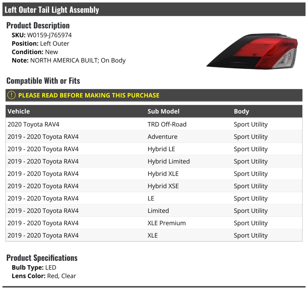Screen dimensions: 308x290
Task: Click the Product Specifications heading
Action: pyautogui.click(x=42, y=258)
